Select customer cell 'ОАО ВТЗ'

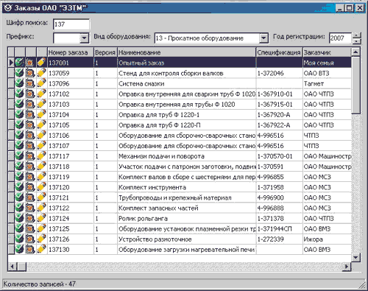[327, 73]
